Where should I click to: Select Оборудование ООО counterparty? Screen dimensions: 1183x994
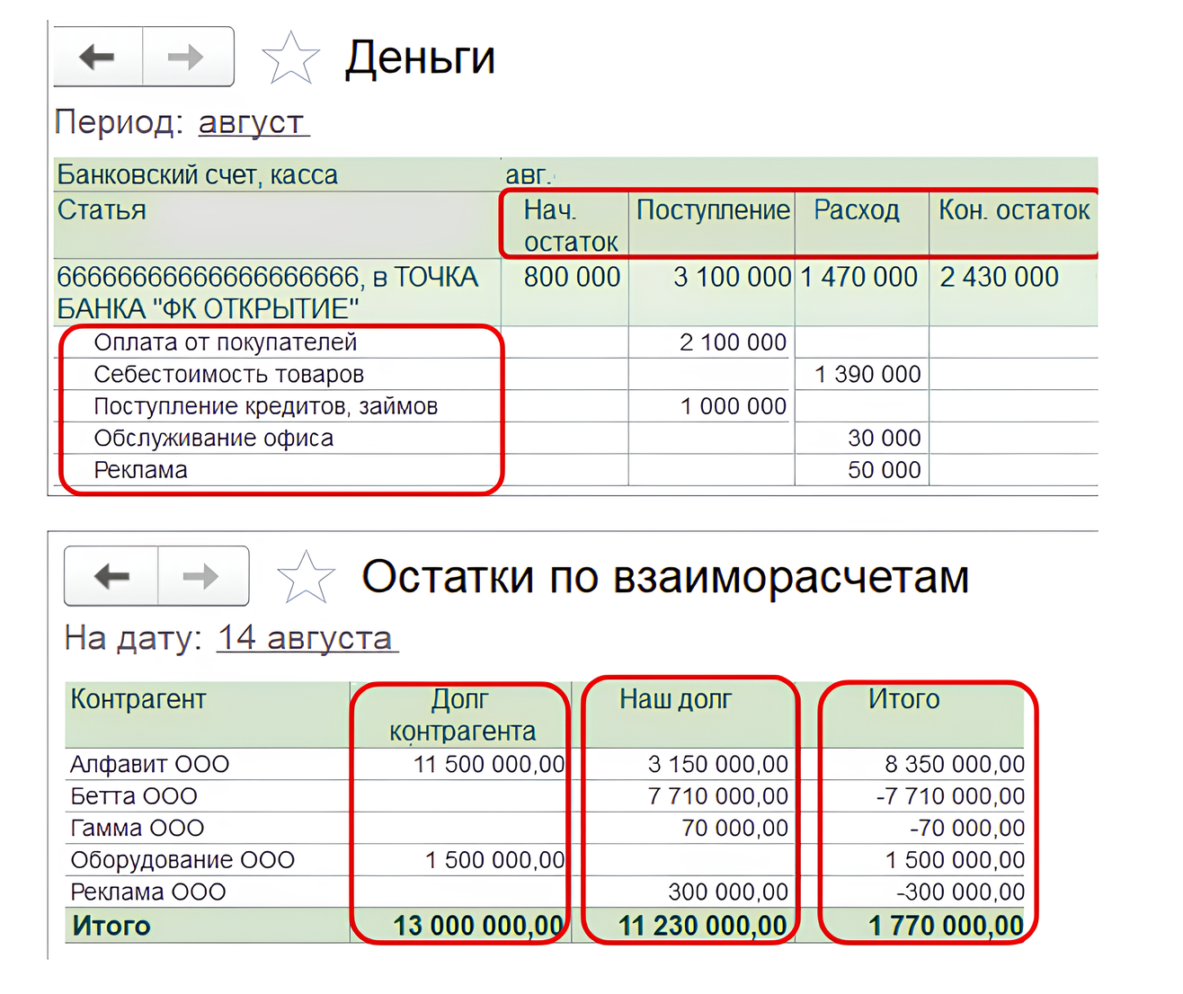pyautogui.click(x=182, y=861)
